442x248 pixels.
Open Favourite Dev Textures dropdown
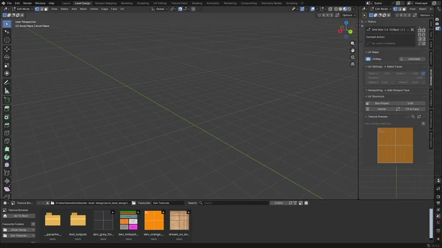click(x=168, y=203)
